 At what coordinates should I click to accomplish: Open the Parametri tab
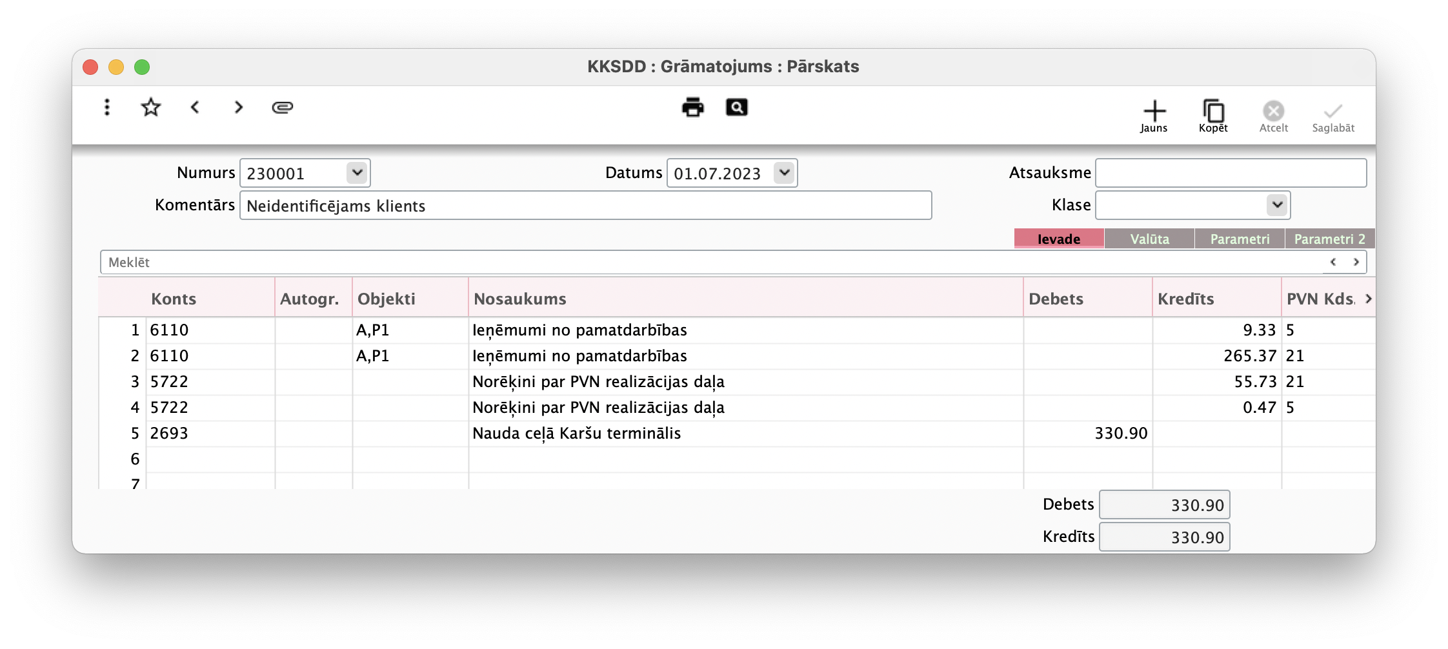click(x=1240, y=239)
